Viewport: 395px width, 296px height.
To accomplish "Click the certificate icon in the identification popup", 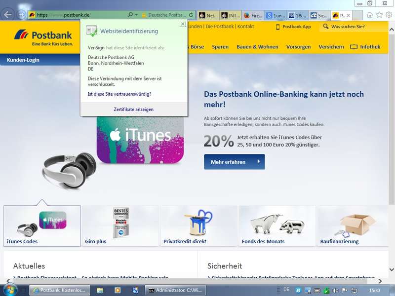I will [91, 31].
